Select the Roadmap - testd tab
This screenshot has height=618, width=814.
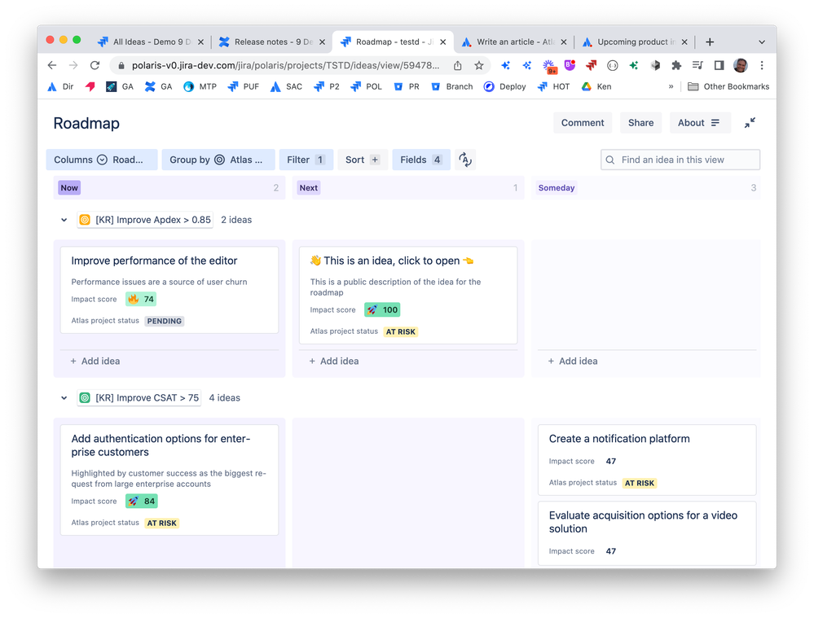pyautogui.click(x=393, y=42)
